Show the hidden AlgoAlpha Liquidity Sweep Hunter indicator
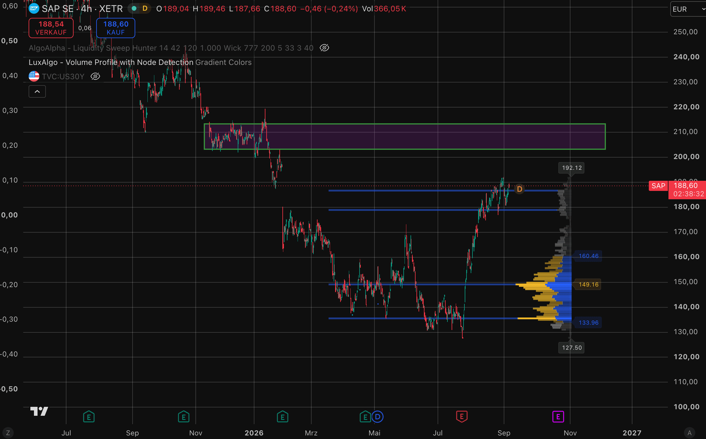This screenshot has width=706, height=439. pos(324,48)
